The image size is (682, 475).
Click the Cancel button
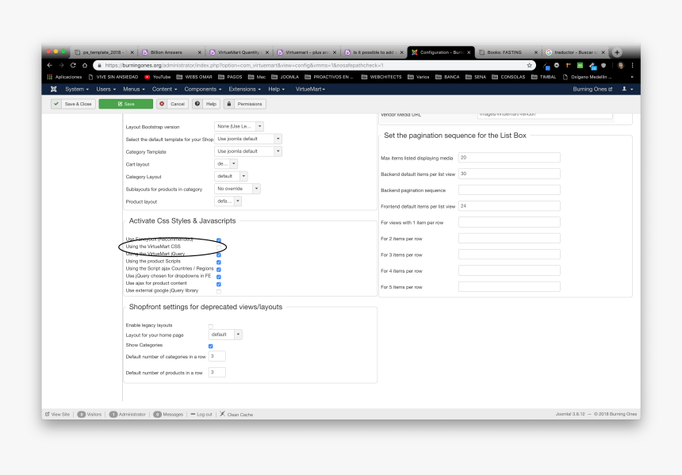coord(172,104)
